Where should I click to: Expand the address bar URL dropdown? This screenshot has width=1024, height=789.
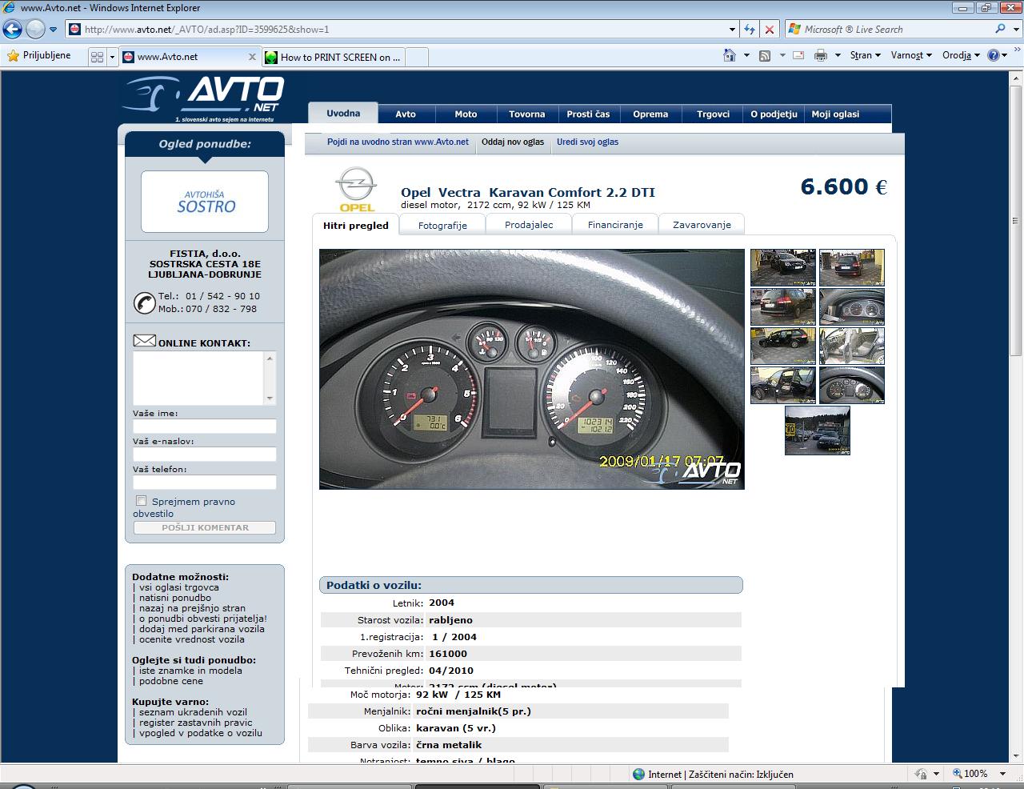coord(732,30)
